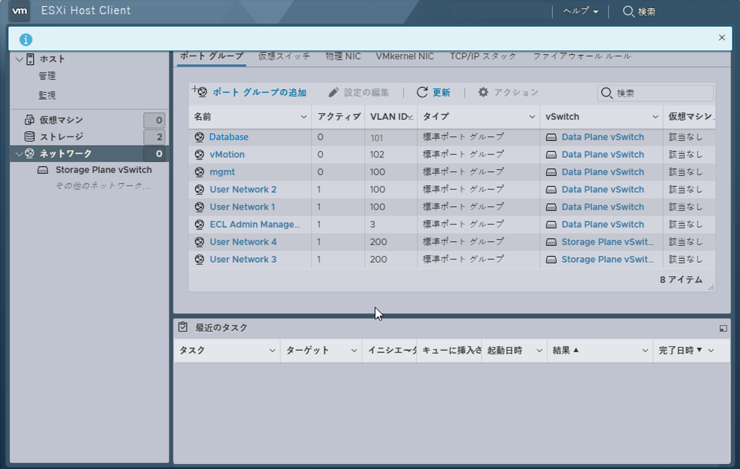This screenshot has height=469, width=740.
Task: Open the ターゲット column dropdown arrow
Action: point(354,350)
